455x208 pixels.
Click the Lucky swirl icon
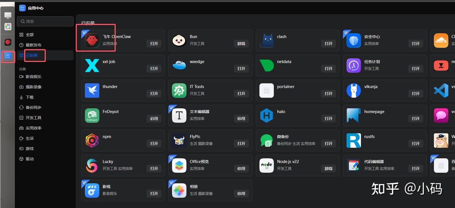(92, 165)
